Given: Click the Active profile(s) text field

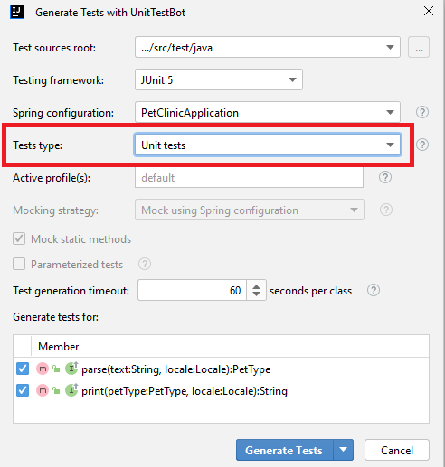Looking at the screenshot, I should (x=249, y=177).
